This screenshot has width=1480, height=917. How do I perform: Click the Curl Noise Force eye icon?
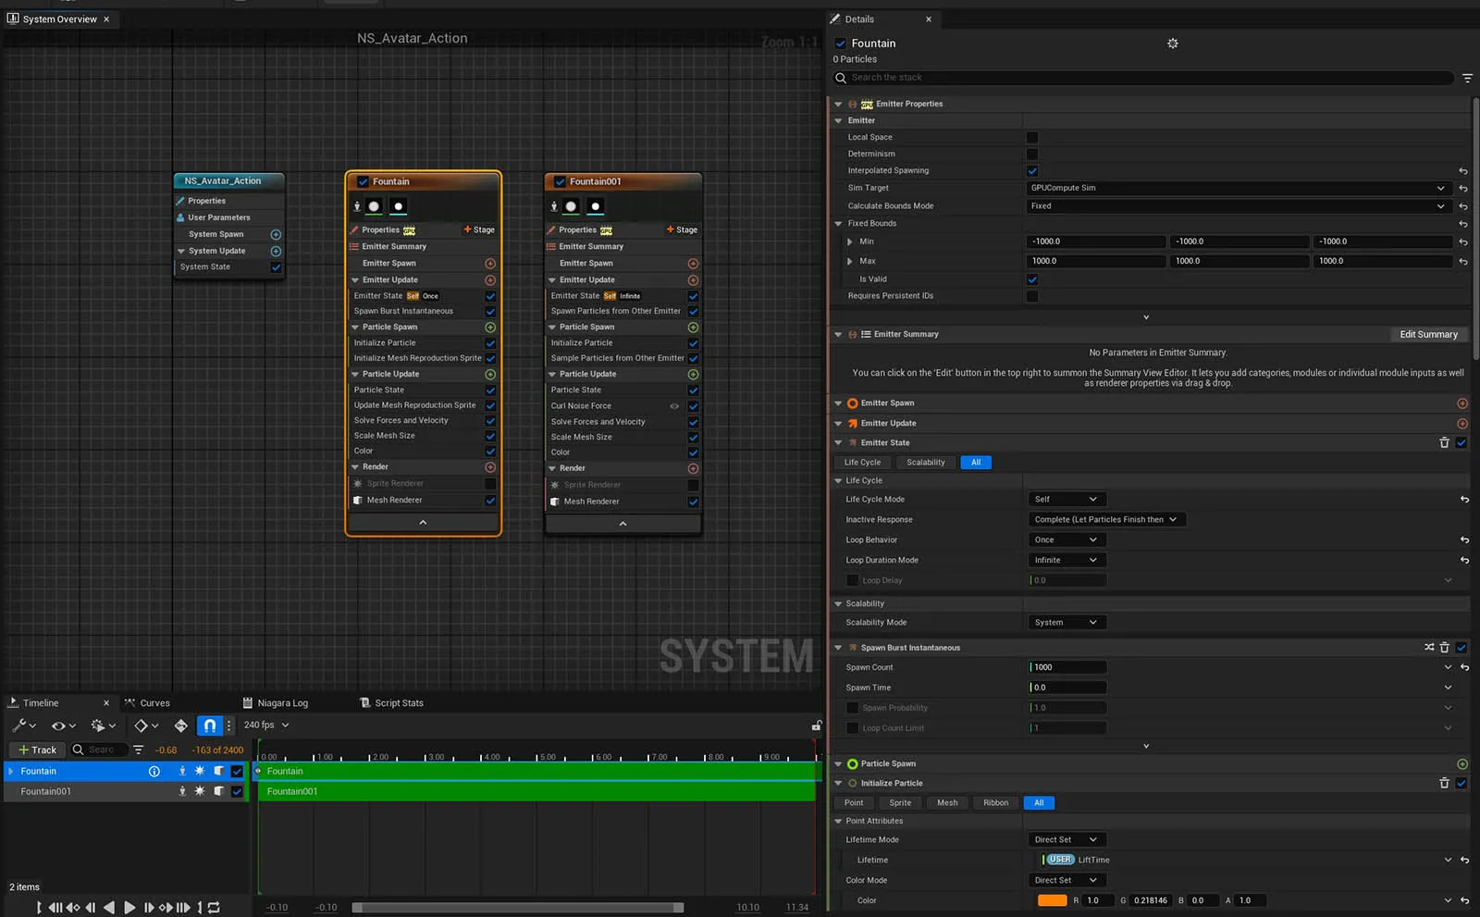tap(674, 406)
